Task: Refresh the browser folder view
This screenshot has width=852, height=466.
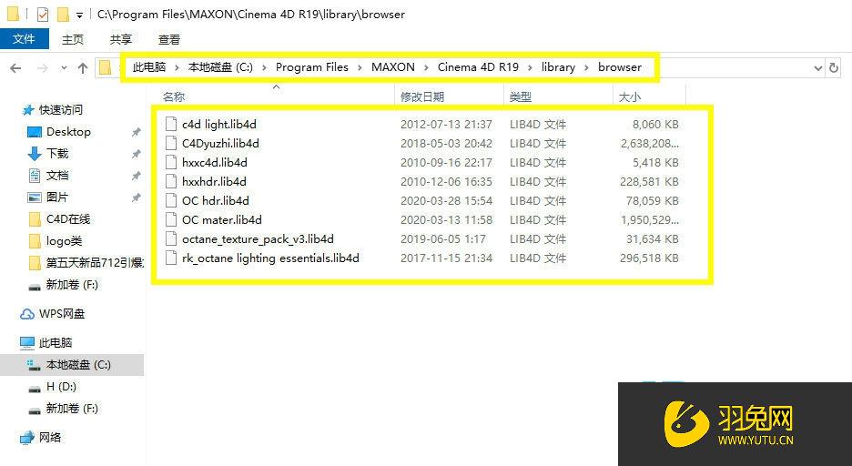Action: coord(834,68)
